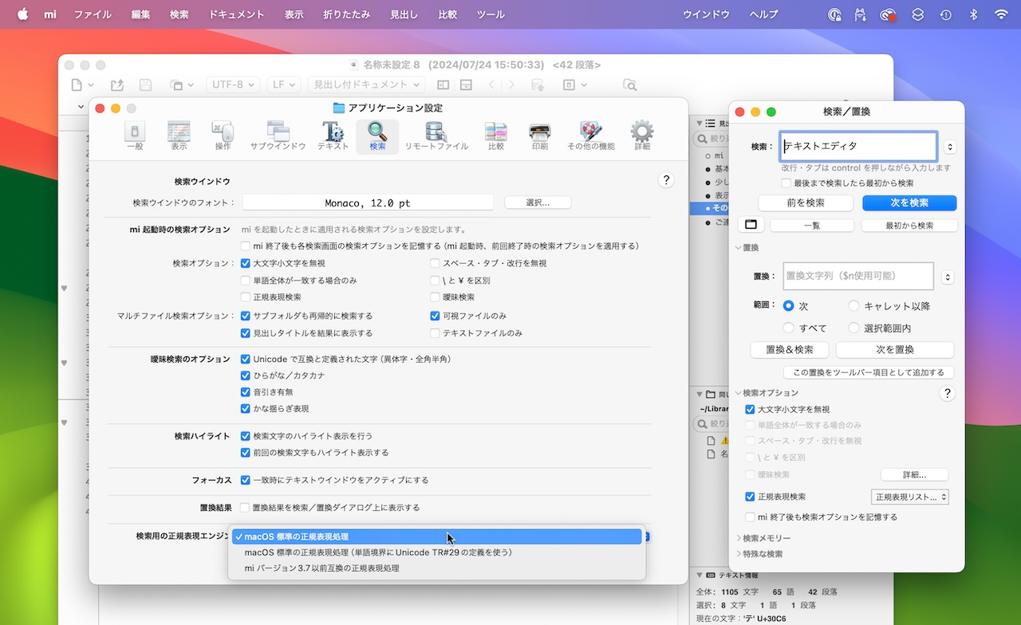Open the 表示 preferences pane
This screenshot has width=1021, height=625.
pos(179,136)
